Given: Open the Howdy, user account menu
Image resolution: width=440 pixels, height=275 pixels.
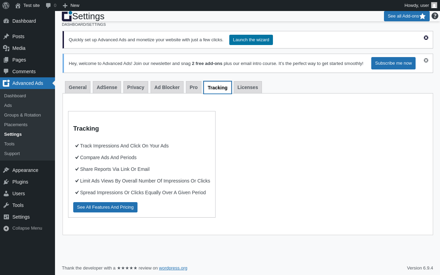Looking at the screenshot, I should pos(417,5).
